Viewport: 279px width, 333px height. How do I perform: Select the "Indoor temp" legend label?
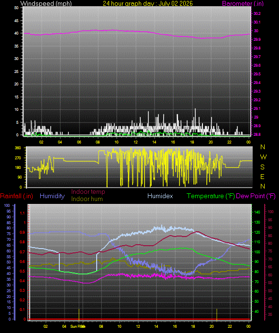tap(88, 191)
